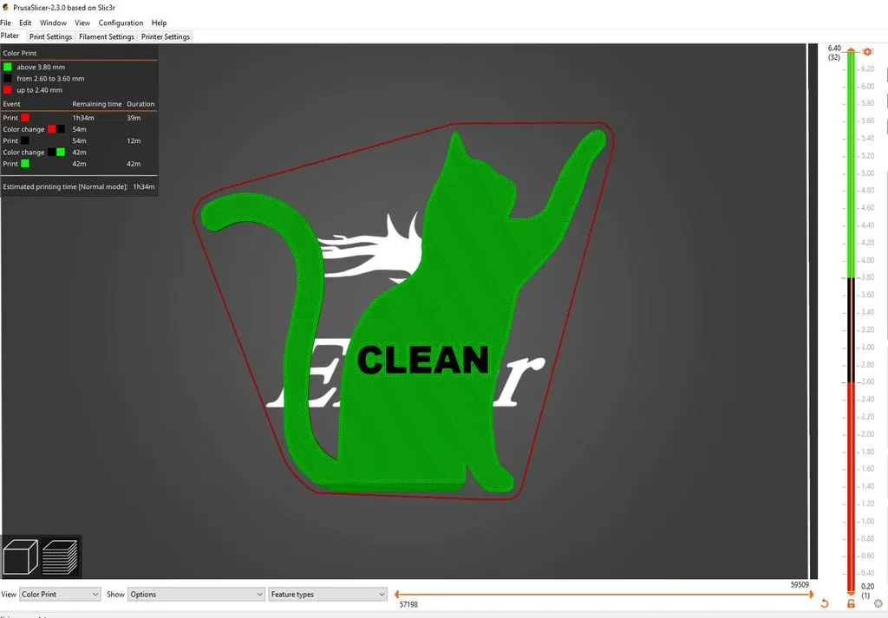Click the 'up to 2.40 mm' legend entry
This screenshot has height=618, width=888.
[x=40, y=90]
